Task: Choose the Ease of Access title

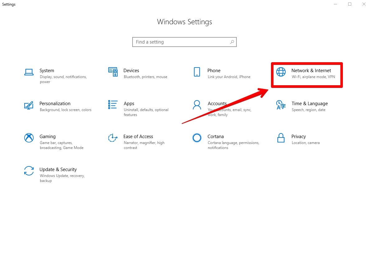Action: pos(138,137)
